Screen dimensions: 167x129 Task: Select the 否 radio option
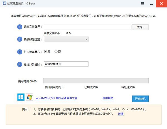(58, 52)
